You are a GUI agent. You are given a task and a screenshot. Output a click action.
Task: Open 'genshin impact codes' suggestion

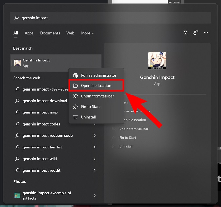(42, 124)
